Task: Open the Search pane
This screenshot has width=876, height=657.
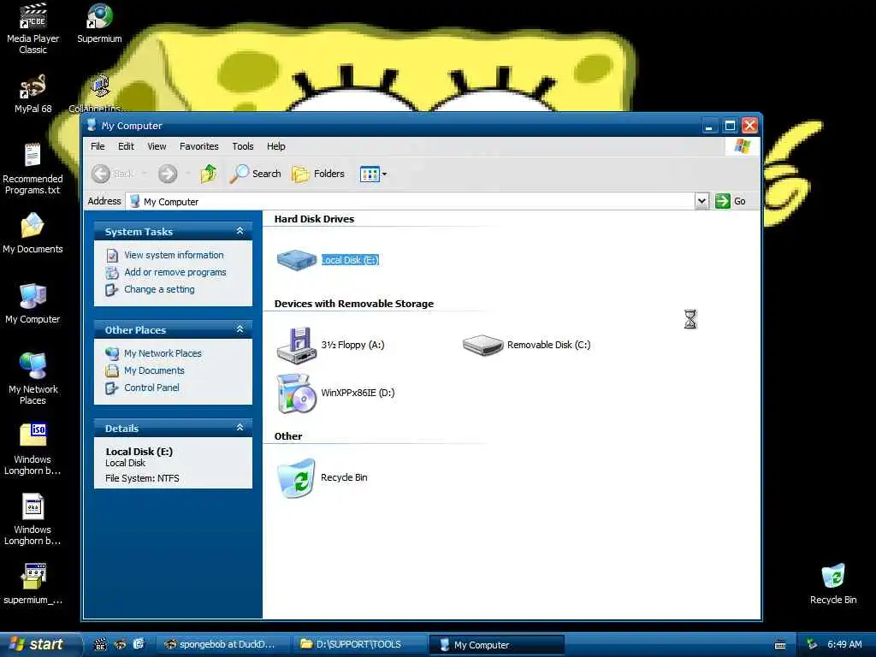Action: pos(255,174)
